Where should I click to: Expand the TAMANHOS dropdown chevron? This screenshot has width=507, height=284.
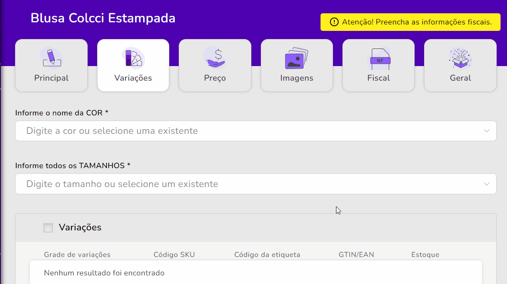[x=487, y=184]
